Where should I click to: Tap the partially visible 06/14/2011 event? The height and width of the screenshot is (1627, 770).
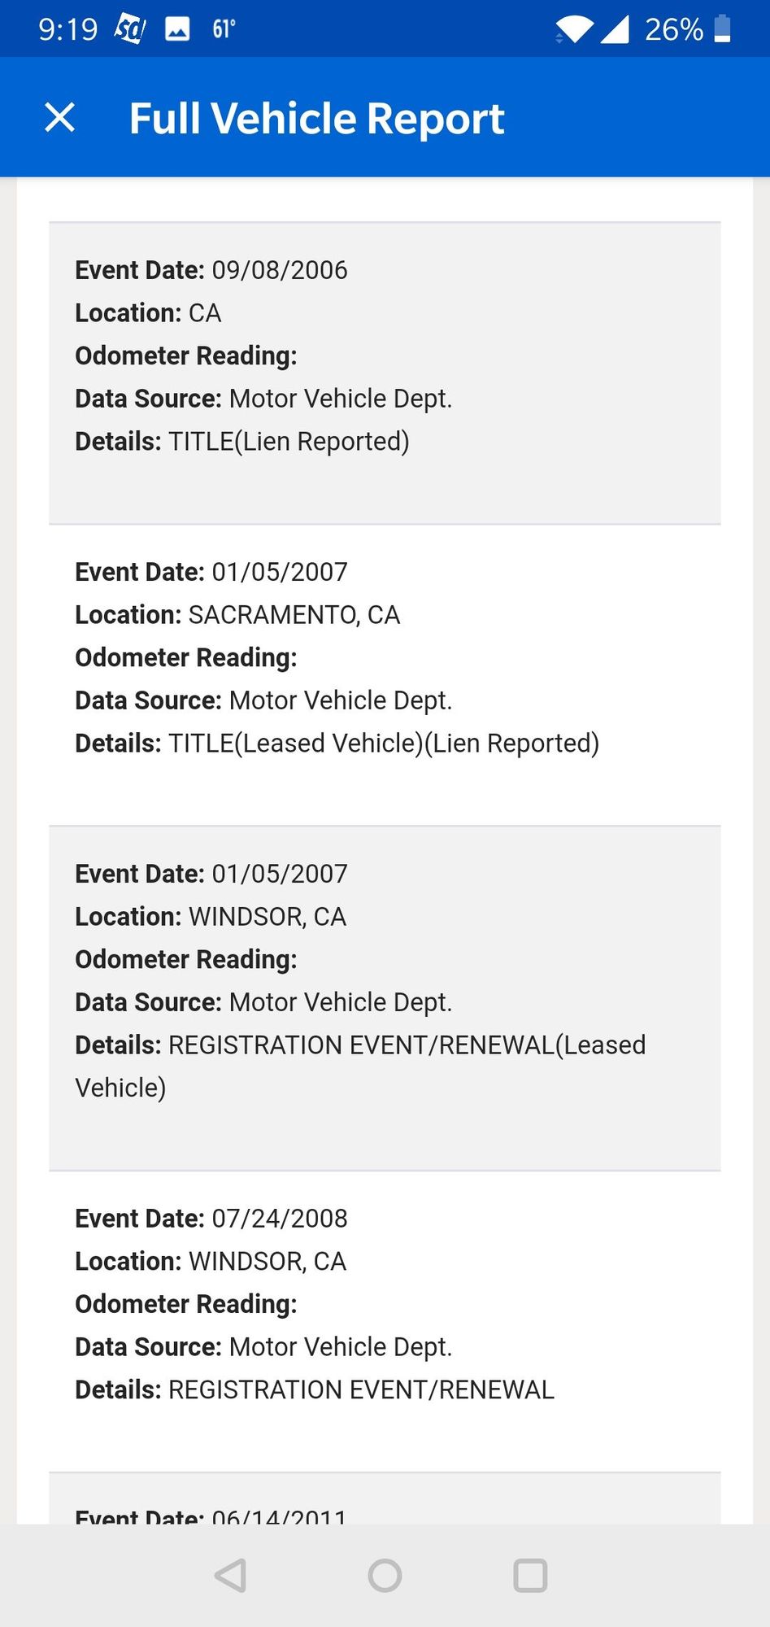point(211,1515)
